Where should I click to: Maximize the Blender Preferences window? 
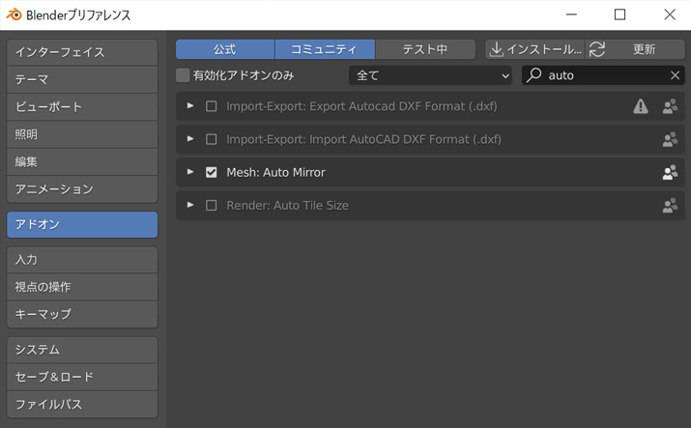coord(620,14)
